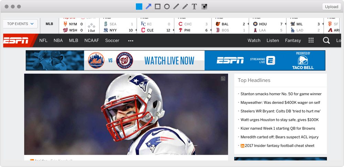Select the Pixelate blur tool
This screenshot has height=167, width=344.
pos(204,7)
